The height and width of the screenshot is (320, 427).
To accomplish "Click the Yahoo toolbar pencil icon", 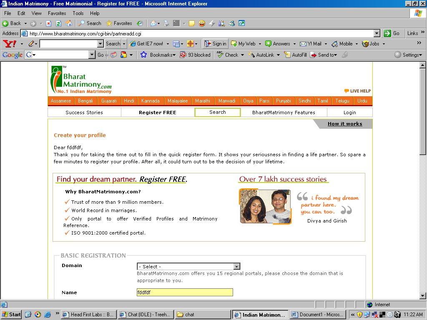I will coord(31,43).
